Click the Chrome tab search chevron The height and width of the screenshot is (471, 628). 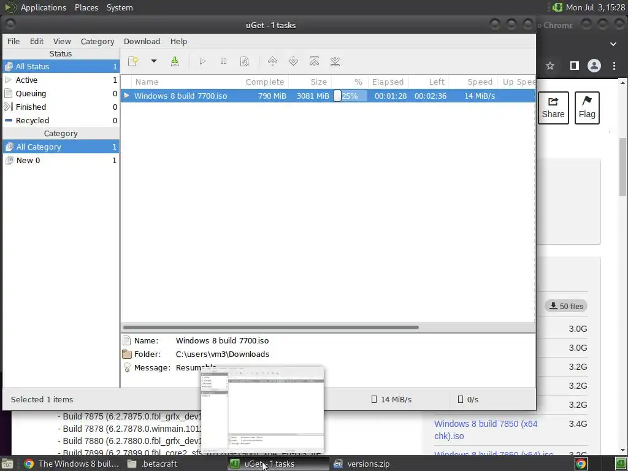pos(613,44)
